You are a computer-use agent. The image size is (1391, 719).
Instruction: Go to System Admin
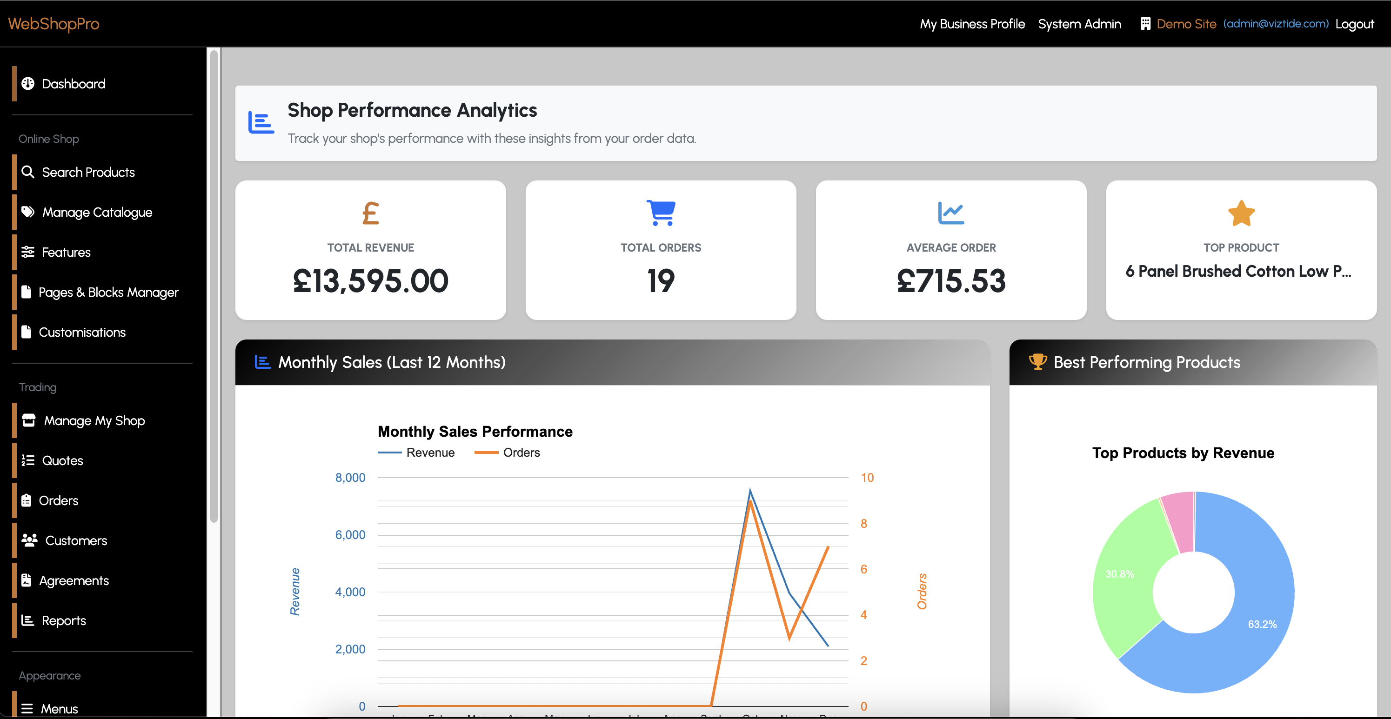point(1079,24)
